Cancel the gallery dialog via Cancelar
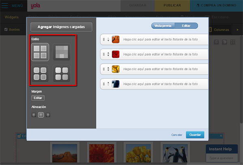This screenshot has width=243, height=165. click(177, 135)
